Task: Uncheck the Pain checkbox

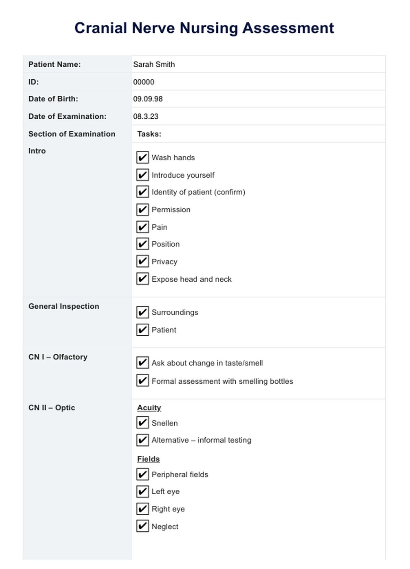Action: pyautogui.click(x=142, y=227)
